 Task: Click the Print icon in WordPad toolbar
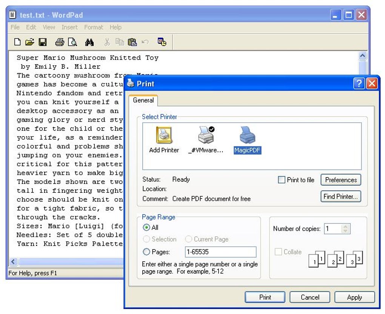60,42
